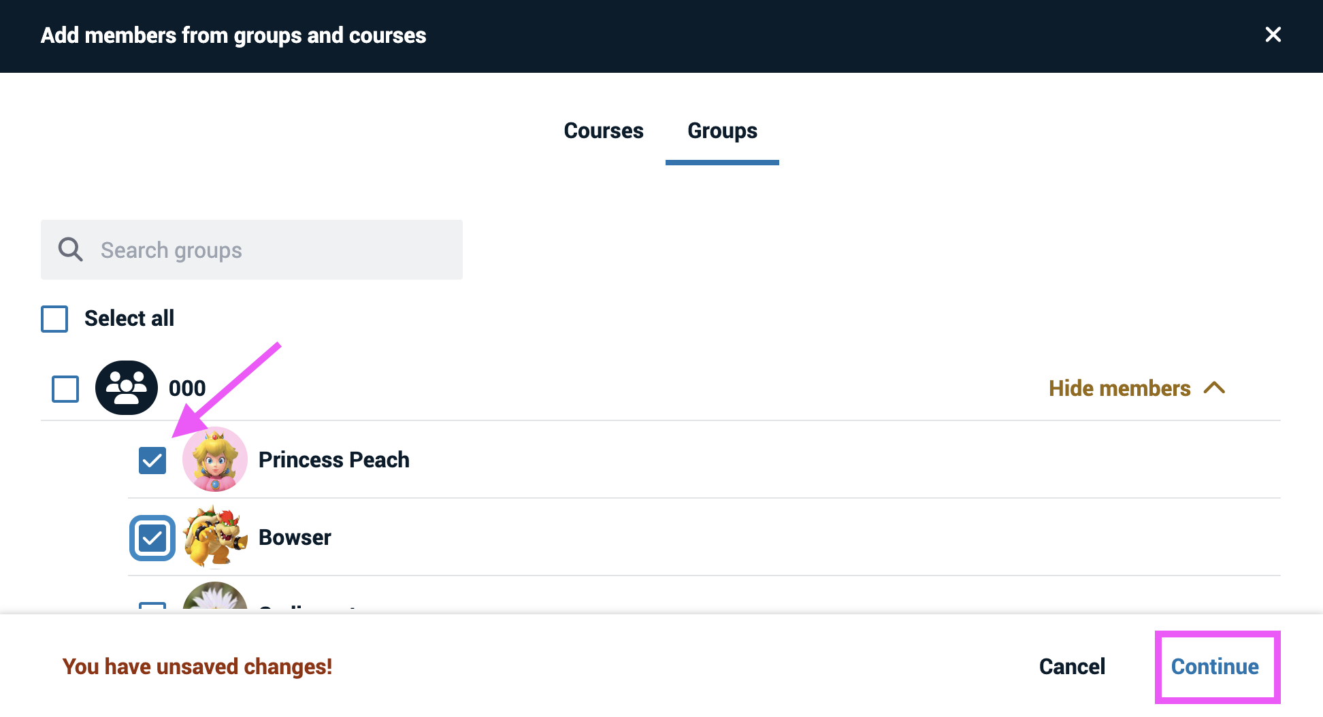Click the unsaved changes warning text
This screenshot has width=1323, height=717.
coord(197,667)
